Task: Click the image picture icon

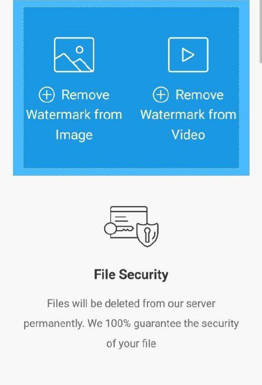Action: (x=74, y=55)
